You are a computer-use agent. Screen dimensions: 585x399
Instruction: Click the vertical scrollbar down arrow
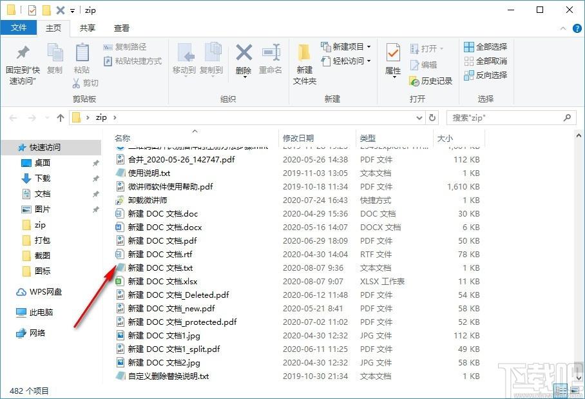pos(579,378)
